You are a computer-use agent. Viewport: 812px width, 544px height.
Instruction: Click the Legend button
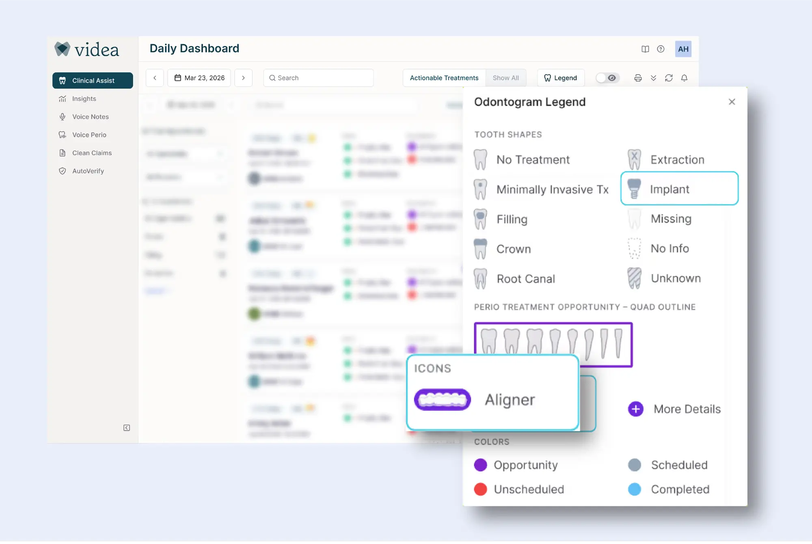pyautogui.click(x=560, y=78)
